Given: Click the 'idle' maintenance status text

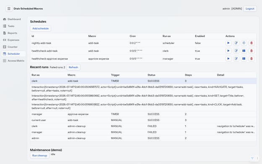Looking at the screenshot, I should tap(53, 154).
